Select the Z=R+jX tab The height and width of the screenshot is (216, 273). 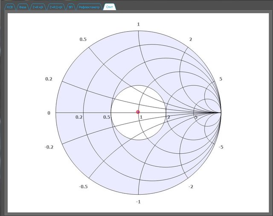pos(38,7)
